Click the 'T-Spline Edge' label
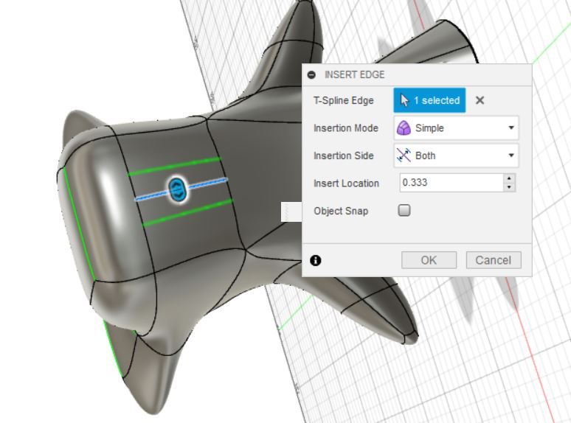Viewport: 571px width, 423px height. (343, 100)
